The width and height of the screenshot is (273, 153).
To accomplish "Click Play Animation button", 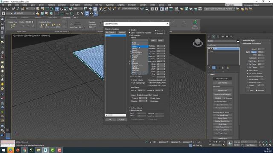I will point(217,142).
